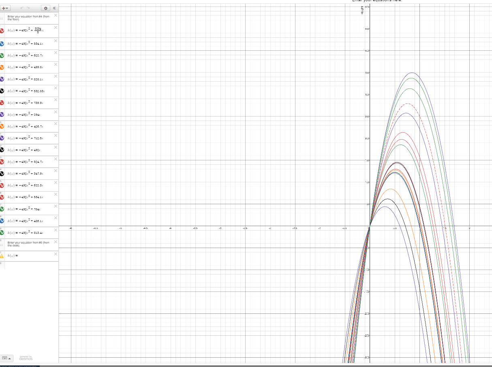Open the on-screen keyboard icon
492x367 pixels.
click(x=5, y=358)
